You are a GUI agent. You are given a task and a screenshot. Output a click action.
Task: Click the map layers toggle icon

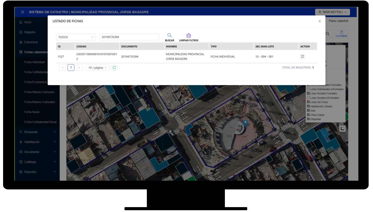tap(342, 128)
